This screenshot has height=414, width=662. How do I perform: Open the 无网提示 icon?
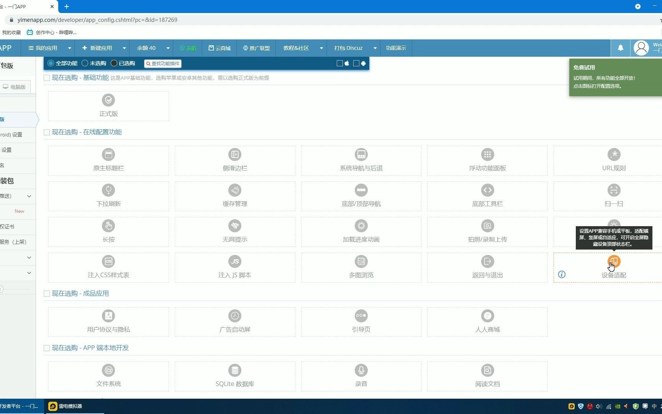coord(235,226)
